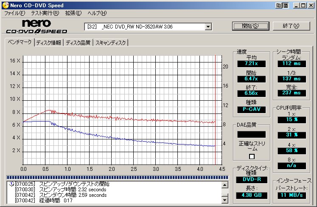Switch to the スキャンディスク tab

point(111,43)
